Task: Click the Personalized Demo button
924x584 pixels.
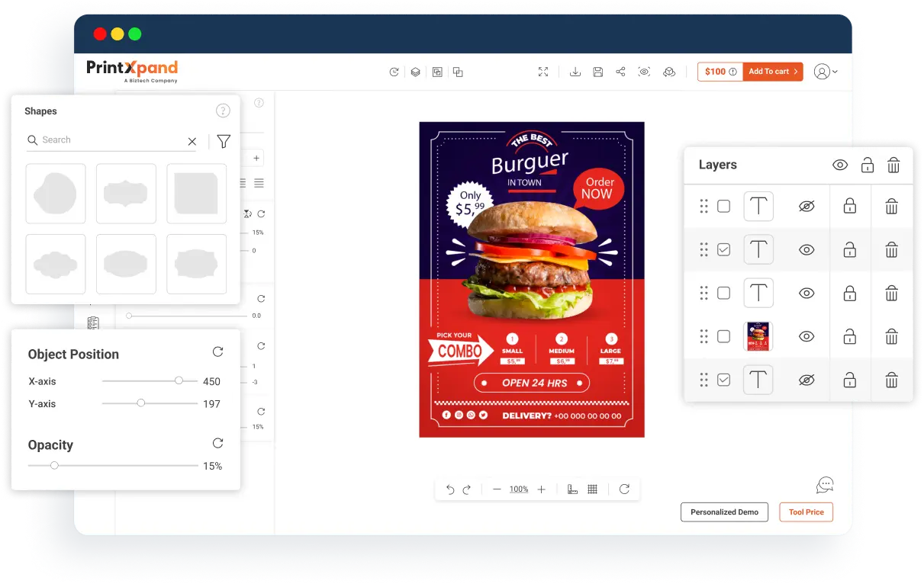Action: coord(724,512)
